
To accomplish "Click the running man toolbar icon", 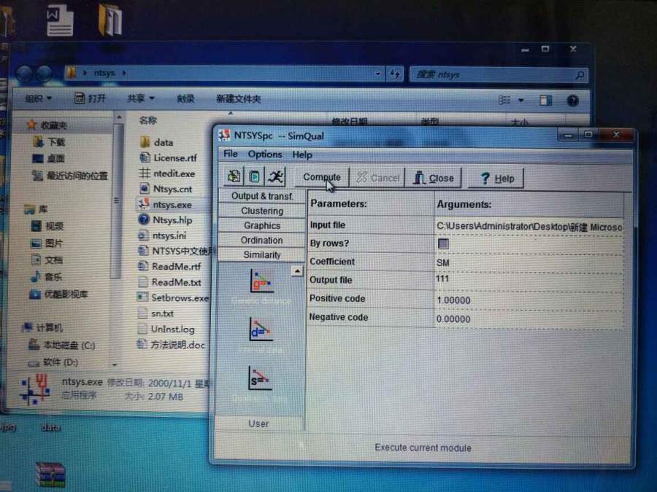I will 276,176.
